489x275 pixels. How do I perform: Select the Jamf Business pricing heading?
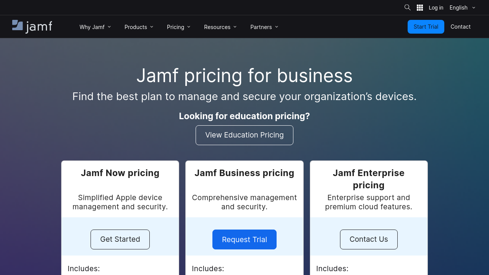(244, 173)
